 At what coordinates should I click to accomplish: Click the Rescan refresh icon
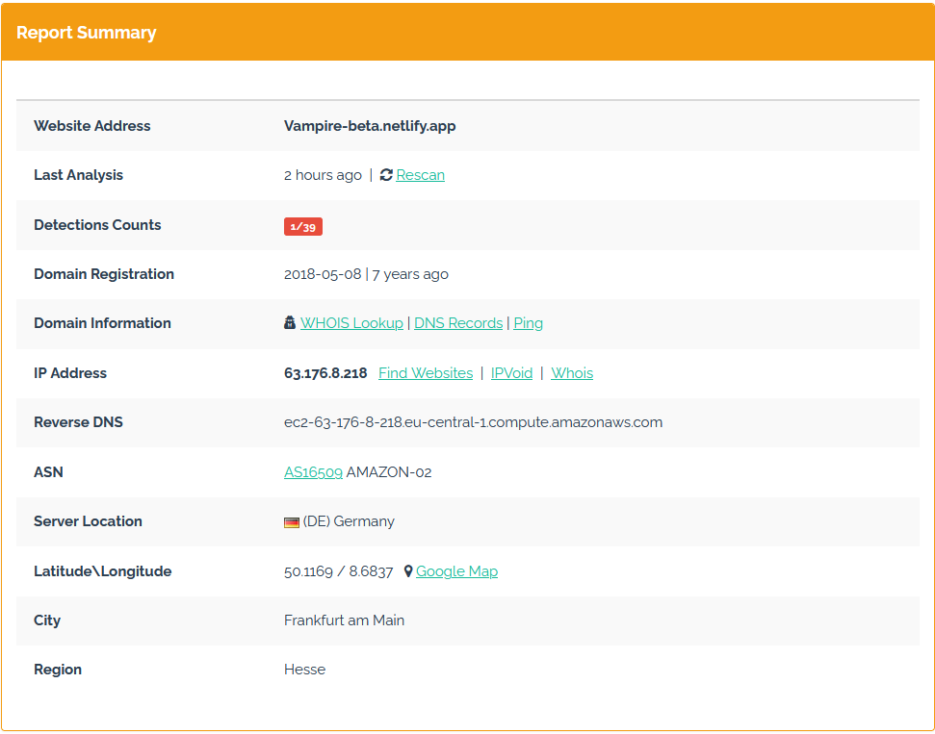(386, 174)
